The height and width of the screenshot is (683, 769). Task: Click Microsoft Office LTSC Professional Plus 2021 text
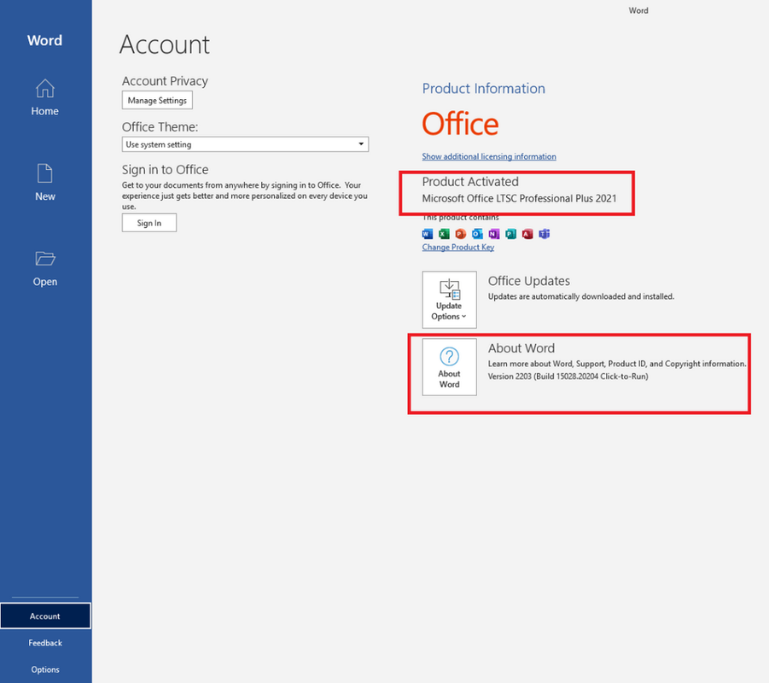(520, 198)
